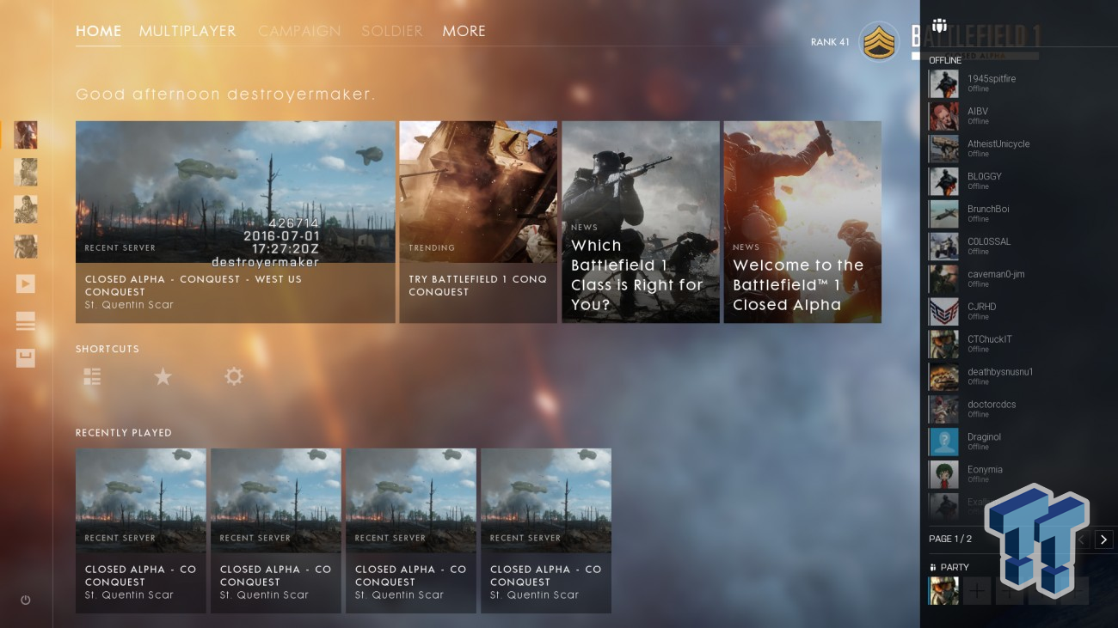Read 'Which Battlefield 1 Class is Right for You?' news
The image size is (1118, 628).
click(641, 222)
